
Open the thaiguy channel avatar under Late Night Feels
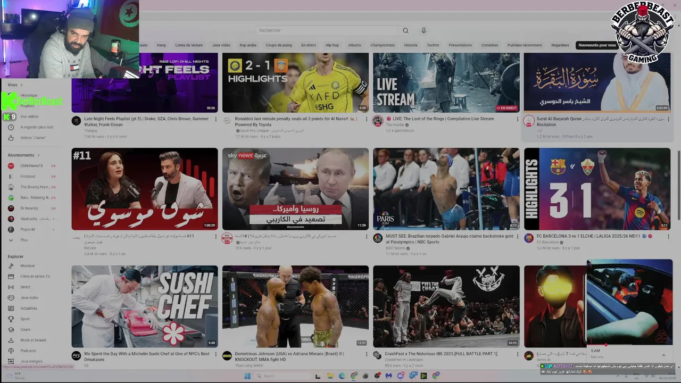(76, 121)
